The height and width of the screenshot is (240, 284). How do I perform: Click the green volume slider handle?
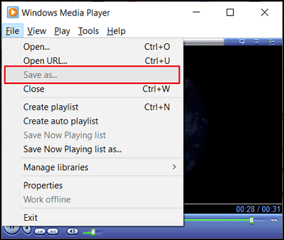(x=93, y=232)
